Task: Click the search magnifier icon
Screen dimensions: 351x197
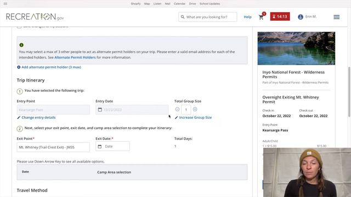Action: (183, 17)
